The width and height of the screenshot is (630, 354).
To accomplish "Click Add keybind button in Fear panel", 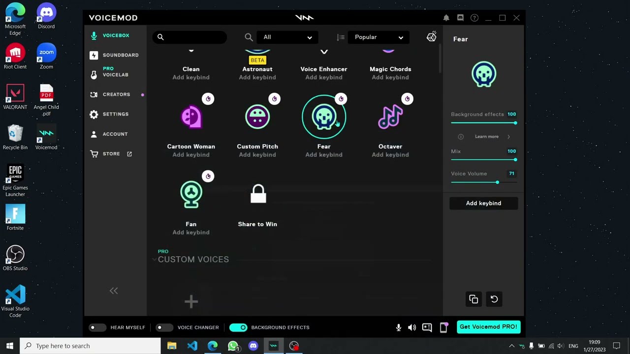I will pyautogui.click(x=483, y=203).
